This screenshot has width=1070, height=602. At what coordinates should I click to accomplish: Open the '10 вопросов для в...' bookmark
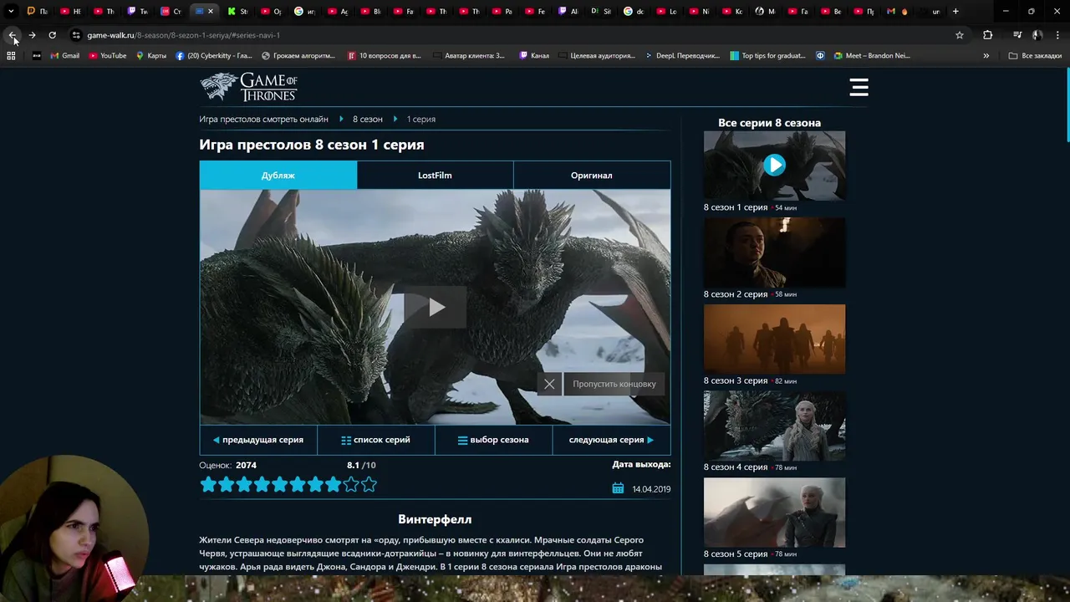point(384,56)
